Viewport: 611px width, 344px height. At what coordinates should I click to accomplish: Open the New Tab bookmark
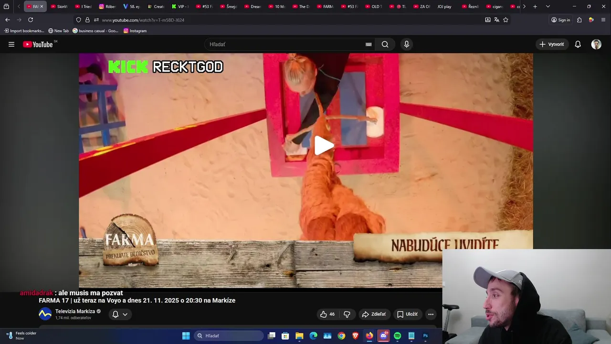click(58, 31)
